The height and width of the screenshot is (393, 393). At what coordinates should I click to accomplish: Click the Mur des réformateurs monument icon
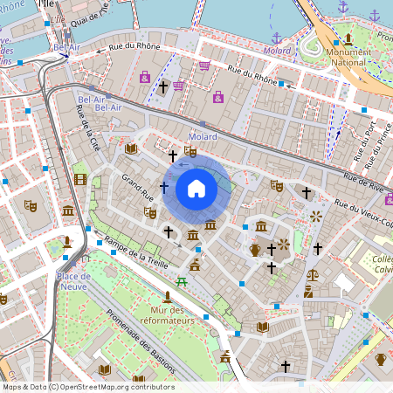coord(168,297)
